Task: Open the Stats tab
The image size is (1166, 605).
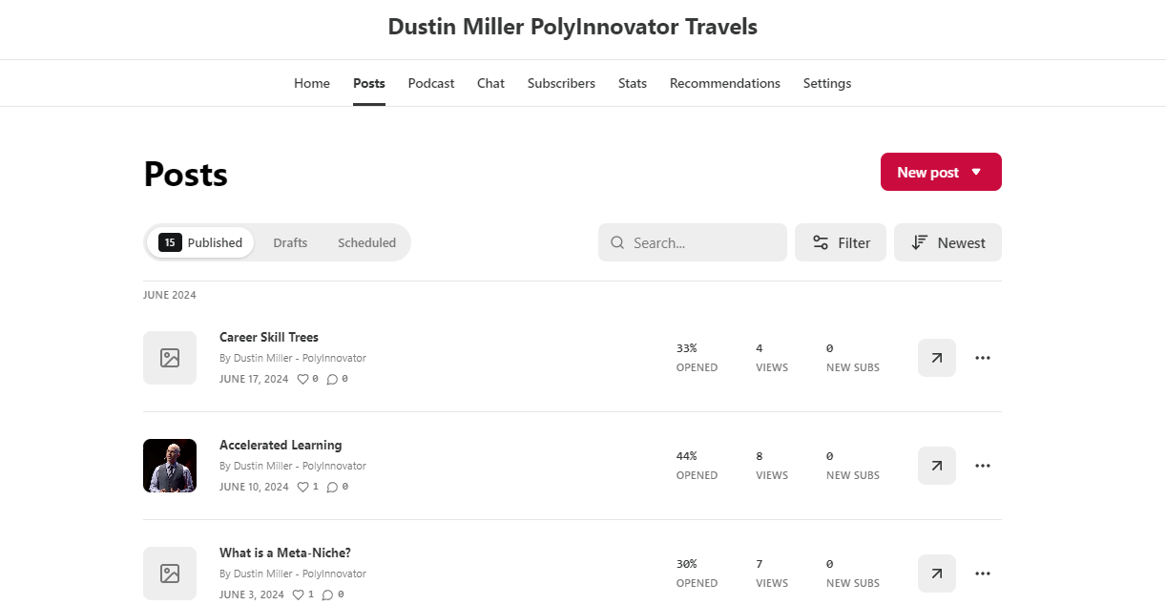Action: click(x=633, y=83)
